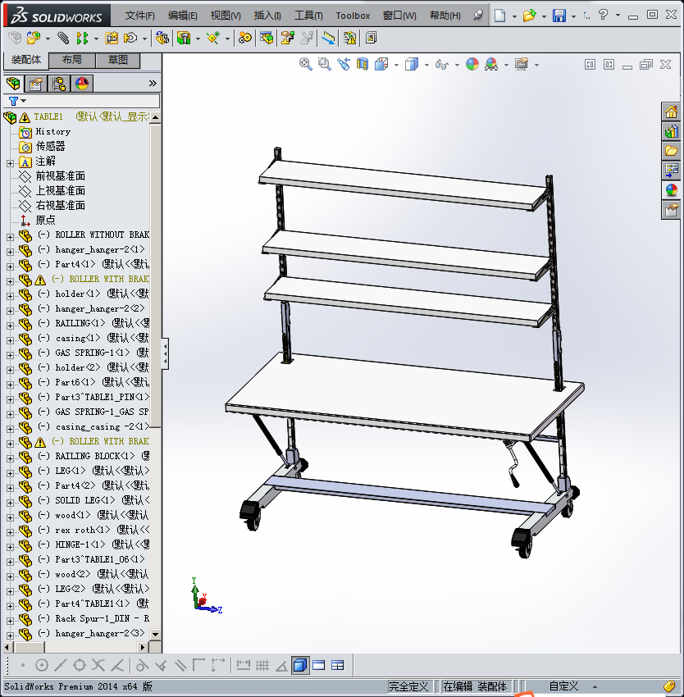Open the DisplayManager color ball tab
The height and width of the screenshot is (697, 684).
pyautogui.click(x=82, y=83)
